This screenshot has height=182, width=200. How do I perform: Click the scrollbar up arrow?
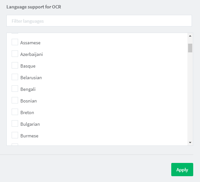190,36
